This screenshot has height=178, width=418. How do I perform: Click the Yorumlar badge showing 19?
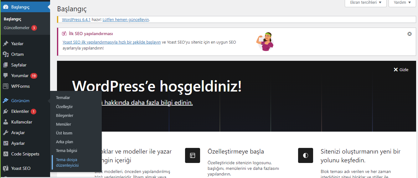pyautogui.click(x=34, y=76)
